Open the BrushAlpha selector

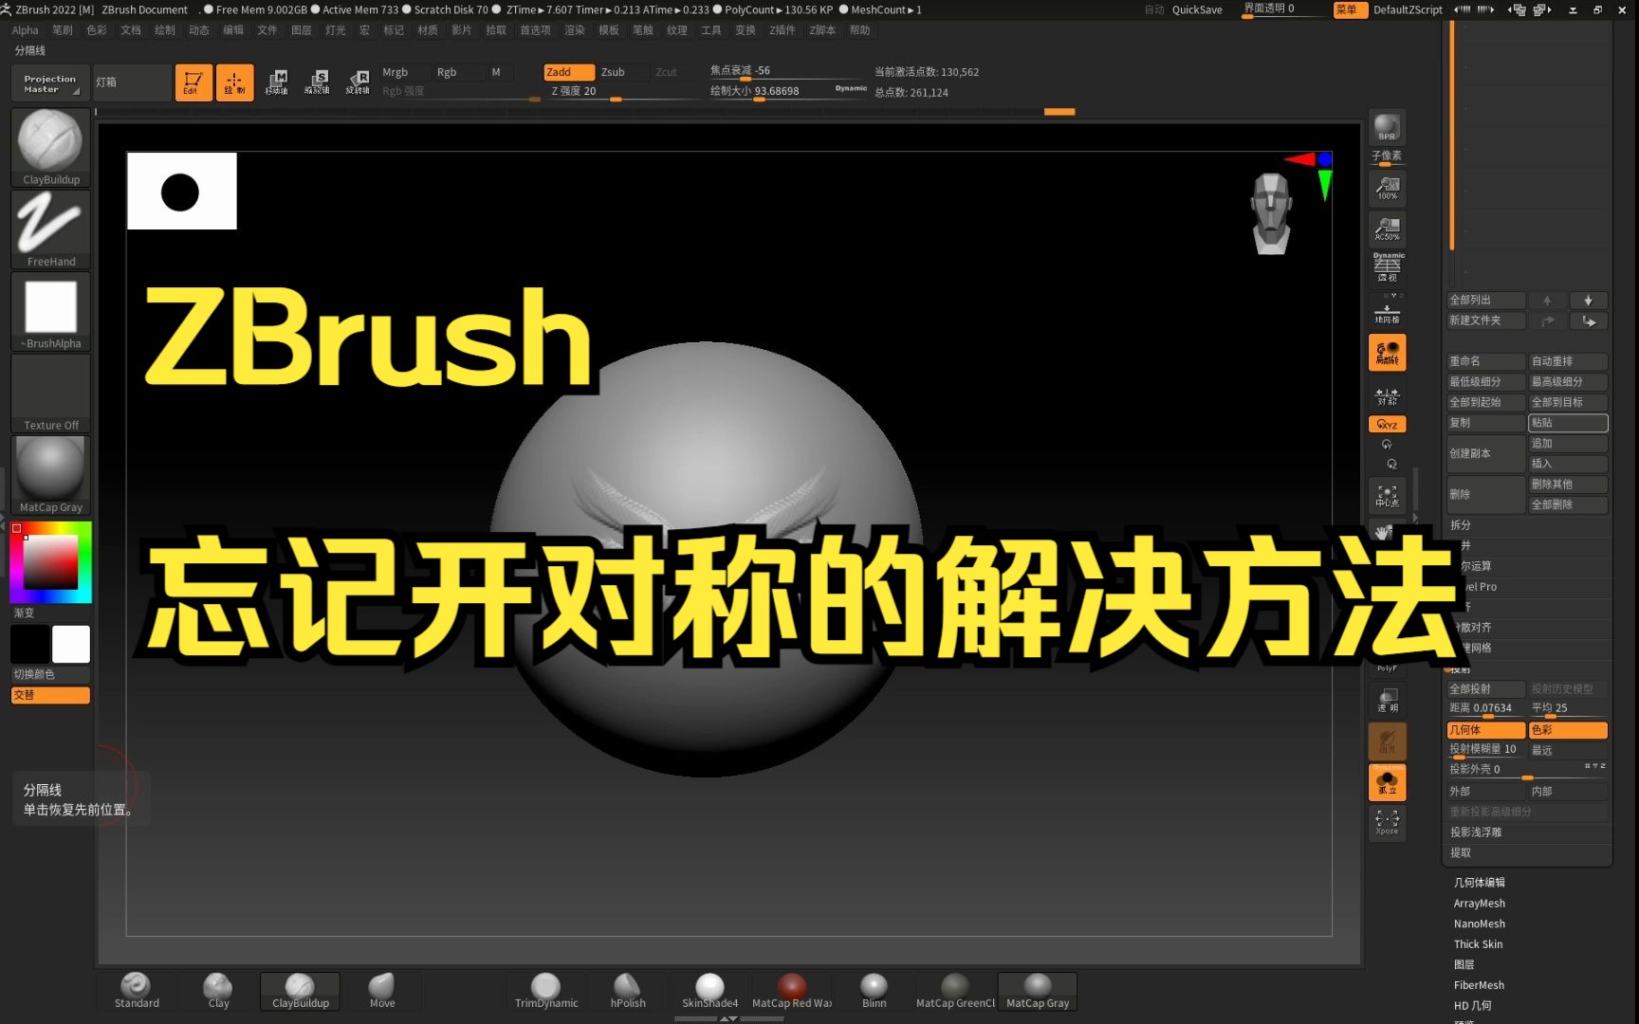click(50, 312)
